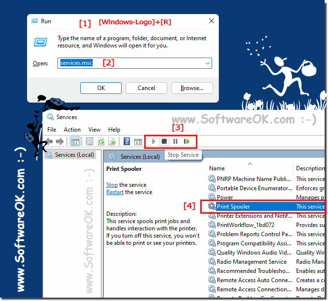Select the Remote Access Auto Conne... service
This screenshot has width=328, height=301.
[x=255, y=280]
